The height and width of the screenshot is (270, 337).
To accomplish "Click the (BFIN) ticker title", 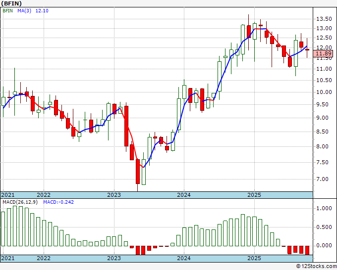I will (x=12, y=3).
